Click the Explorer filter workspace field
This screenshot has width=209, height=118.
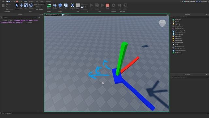coord(189,17)
